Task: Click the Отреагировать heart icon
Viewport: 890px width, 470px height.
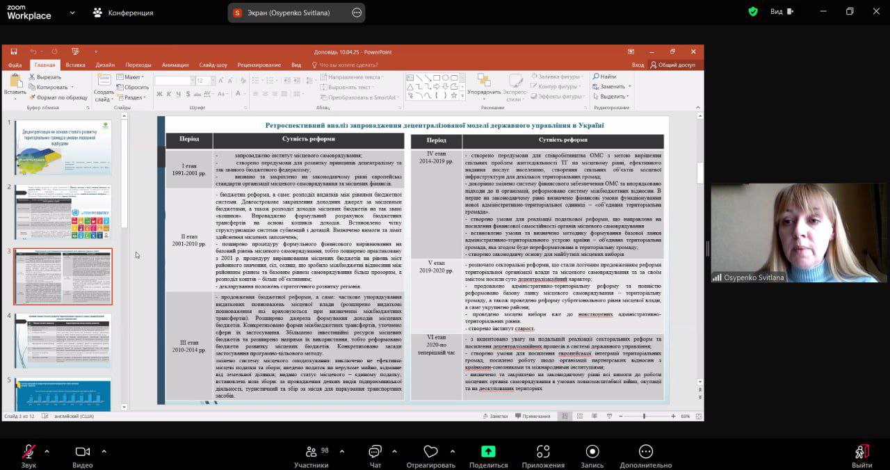Action: pyautogui.click(x=431, y=452)
